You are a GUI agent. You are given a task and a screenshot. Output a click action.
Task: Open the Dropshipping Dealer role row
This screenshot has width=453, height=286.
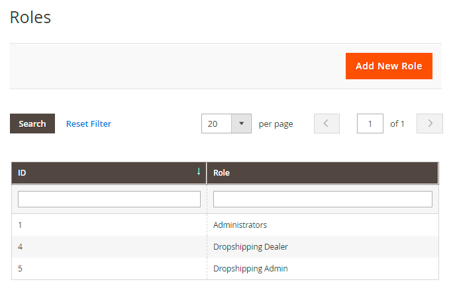pyautogui.click(x=250, y=246)
